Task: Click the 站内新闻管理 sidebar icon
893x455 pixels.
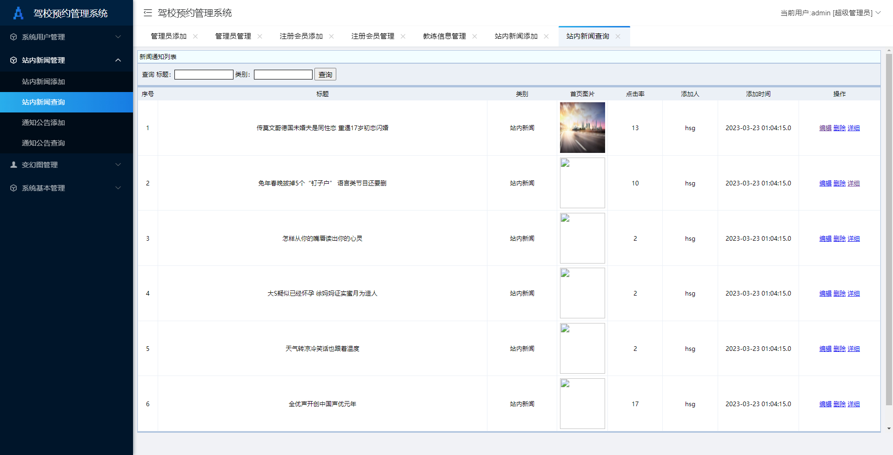Action: [x=13, y=60]
